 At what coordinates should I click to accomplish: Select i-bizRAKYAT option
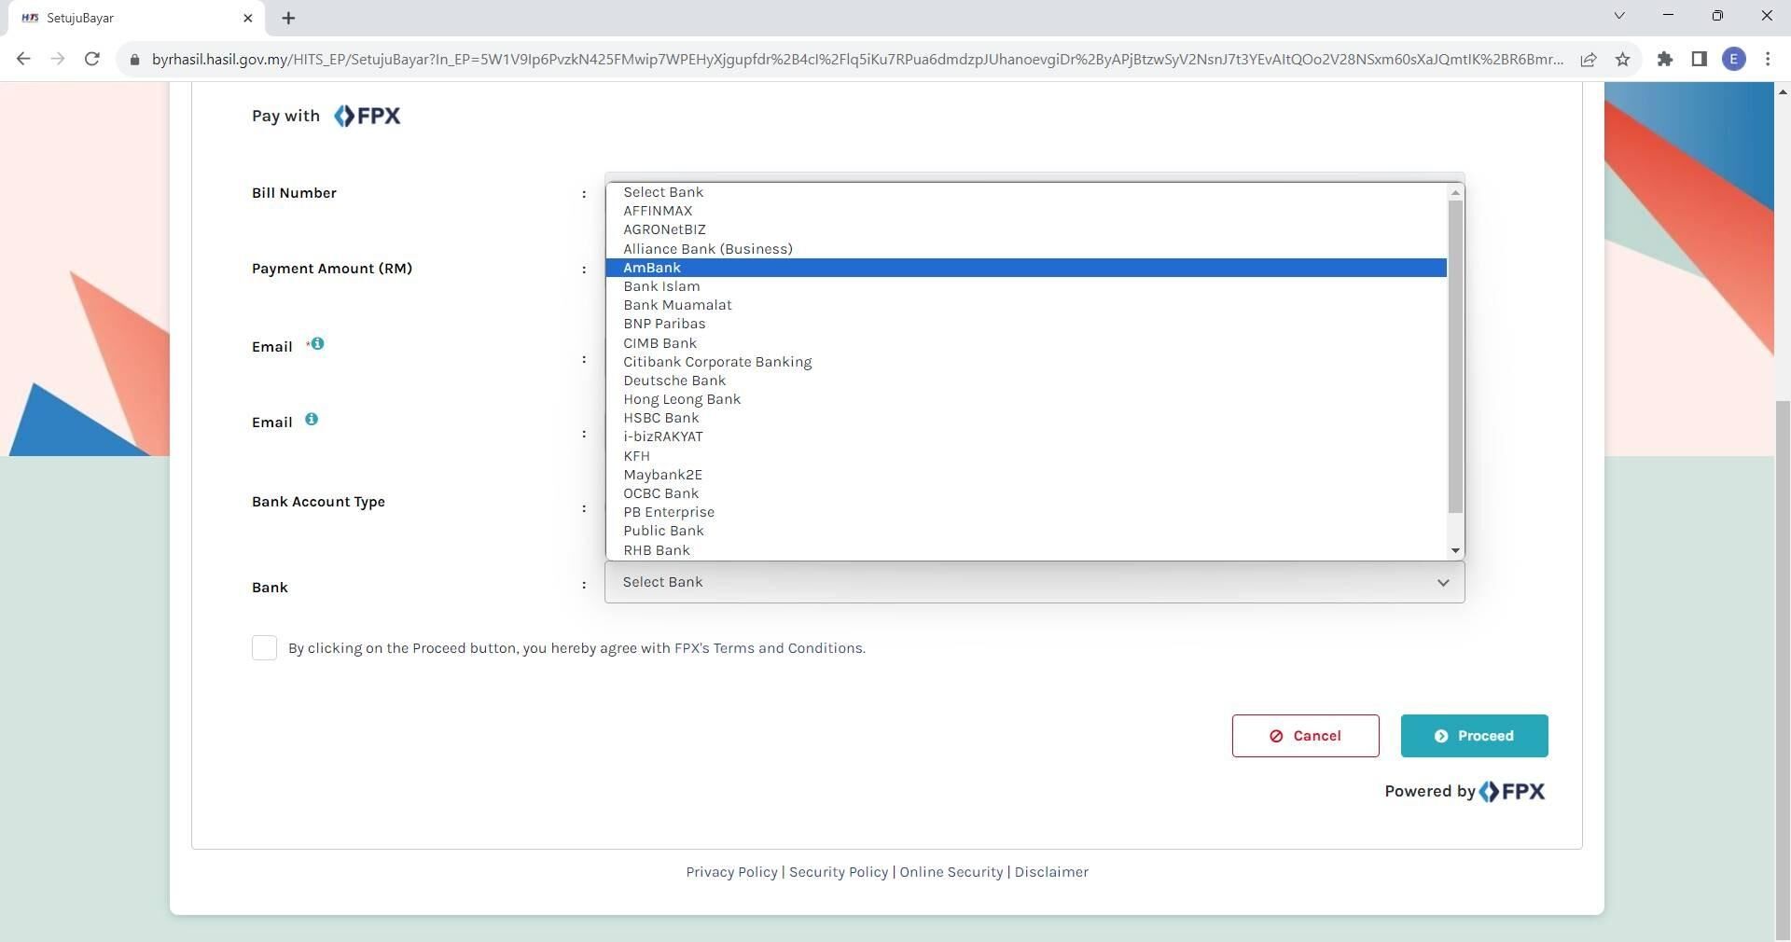(x=1026, y=436)
